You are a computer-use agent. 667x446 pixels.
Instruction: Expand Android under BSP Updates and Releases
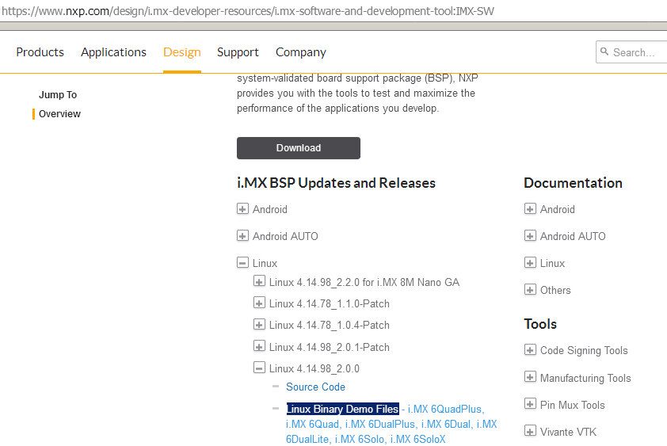click(242, 209)
